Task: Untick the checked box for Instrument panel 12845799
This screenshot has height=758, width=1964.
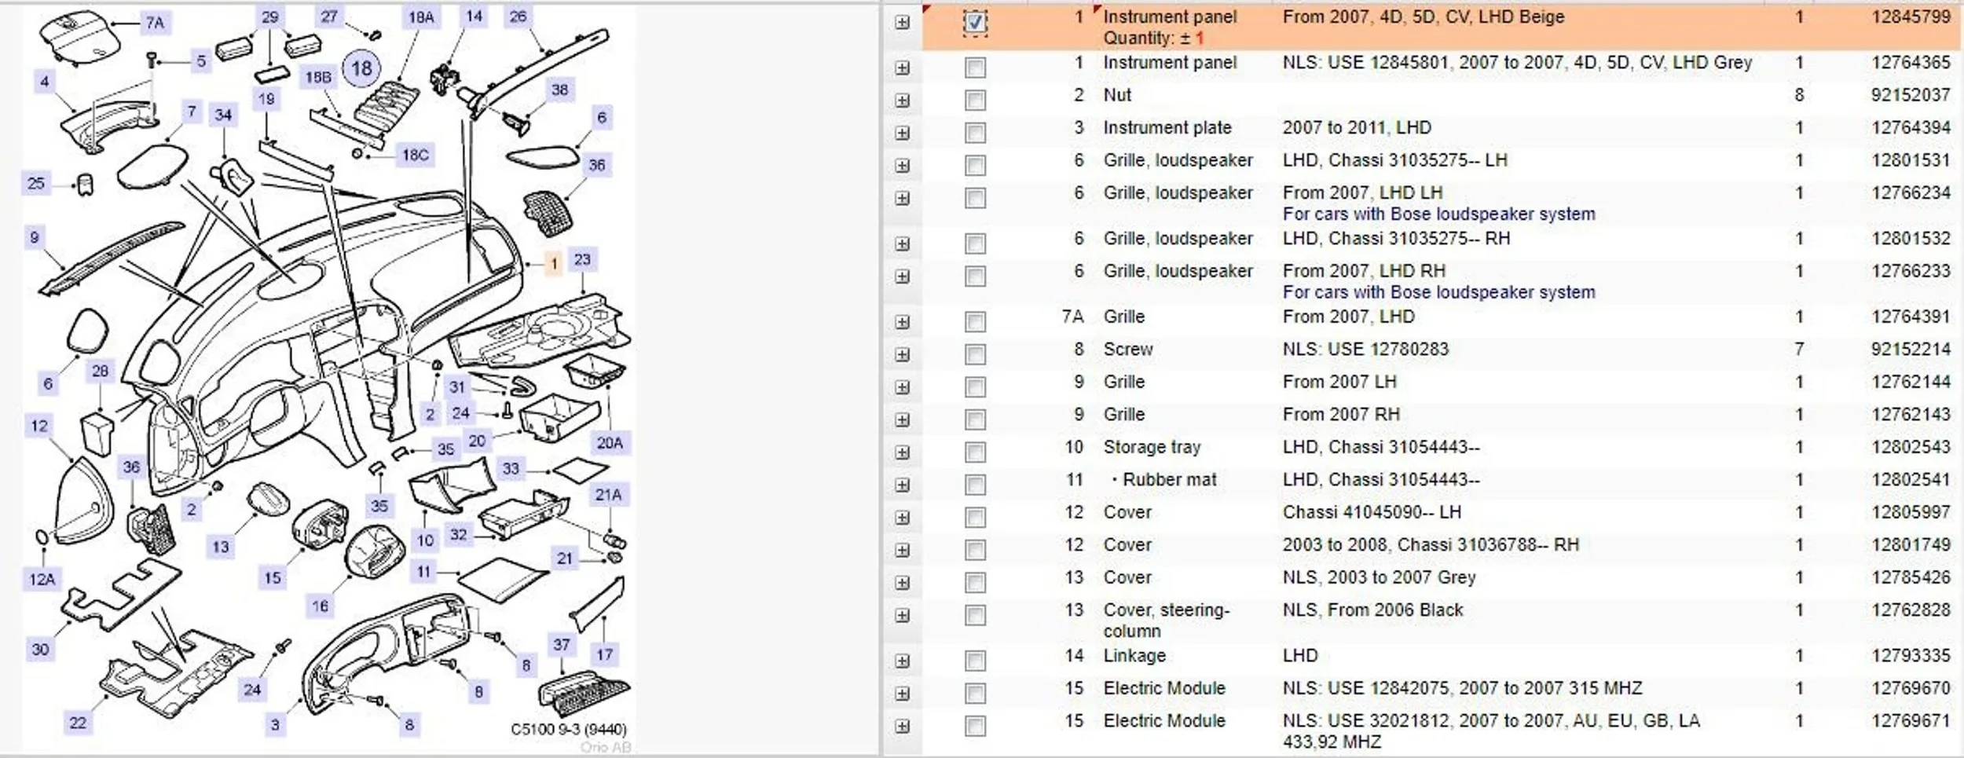Action: pos(975,22)
